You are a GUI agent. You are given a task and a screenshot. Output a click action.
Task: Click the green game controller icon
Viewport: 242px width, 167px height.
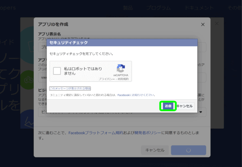(x=29, y=80)
